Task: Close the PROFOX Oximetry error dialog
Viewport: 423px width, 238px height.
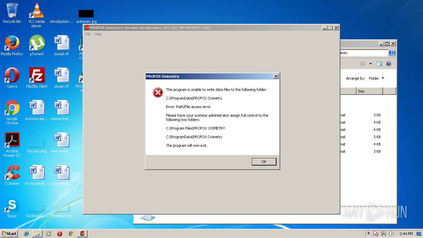Action: point(276,76)
